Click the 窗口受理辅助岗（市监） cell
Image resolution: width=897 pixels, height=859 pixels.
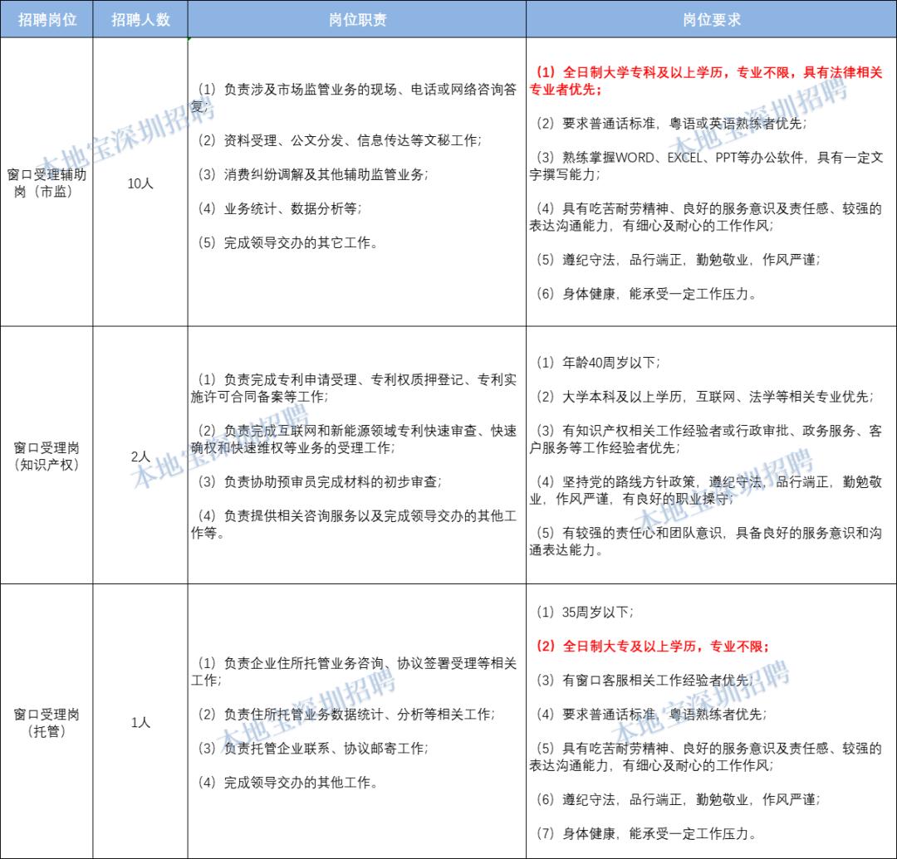[x=47, y=183]
